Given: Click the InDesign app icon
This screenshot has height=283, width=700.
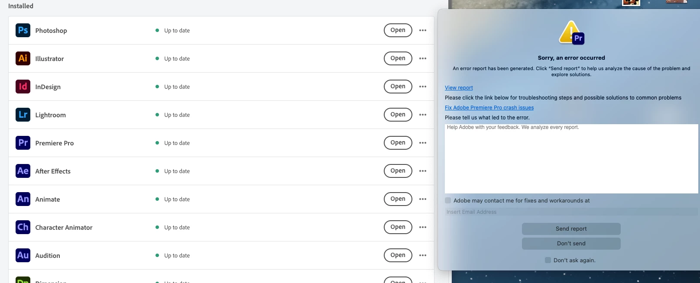Looking at the screenshot, I should (23, 87).
